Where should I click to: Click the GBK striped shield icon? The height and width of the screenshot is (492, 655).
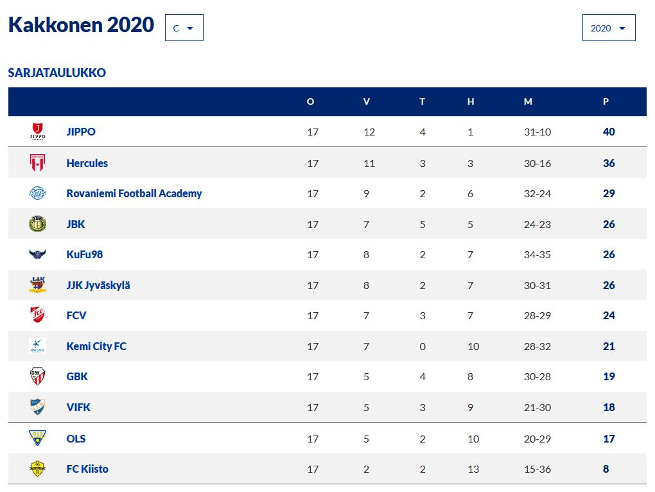point(38,376)
